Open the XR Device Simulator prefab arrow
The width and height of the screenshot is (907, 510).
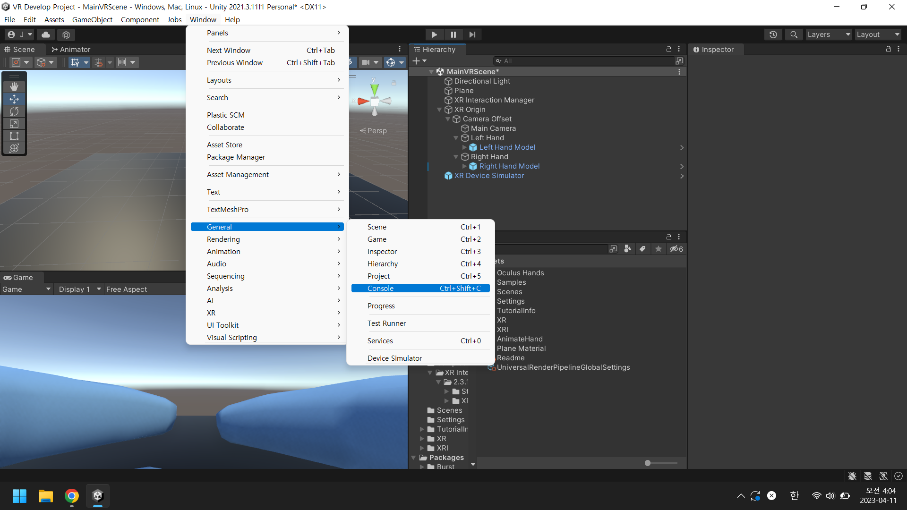click(x=682, y=176)
